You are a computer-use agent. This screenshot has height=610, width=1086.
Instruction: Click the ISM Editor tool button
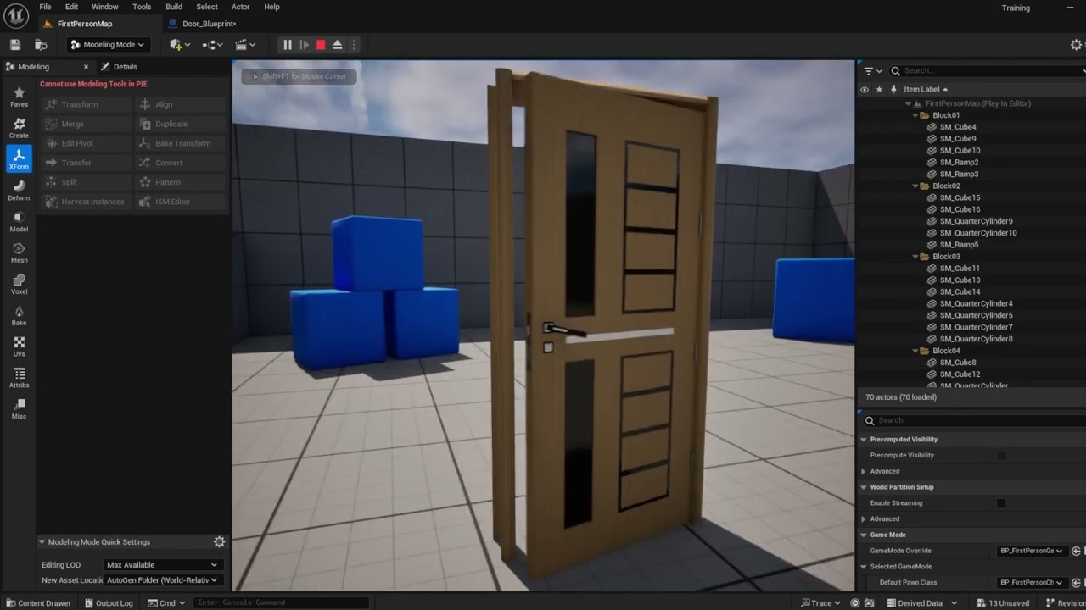point(181,202)
